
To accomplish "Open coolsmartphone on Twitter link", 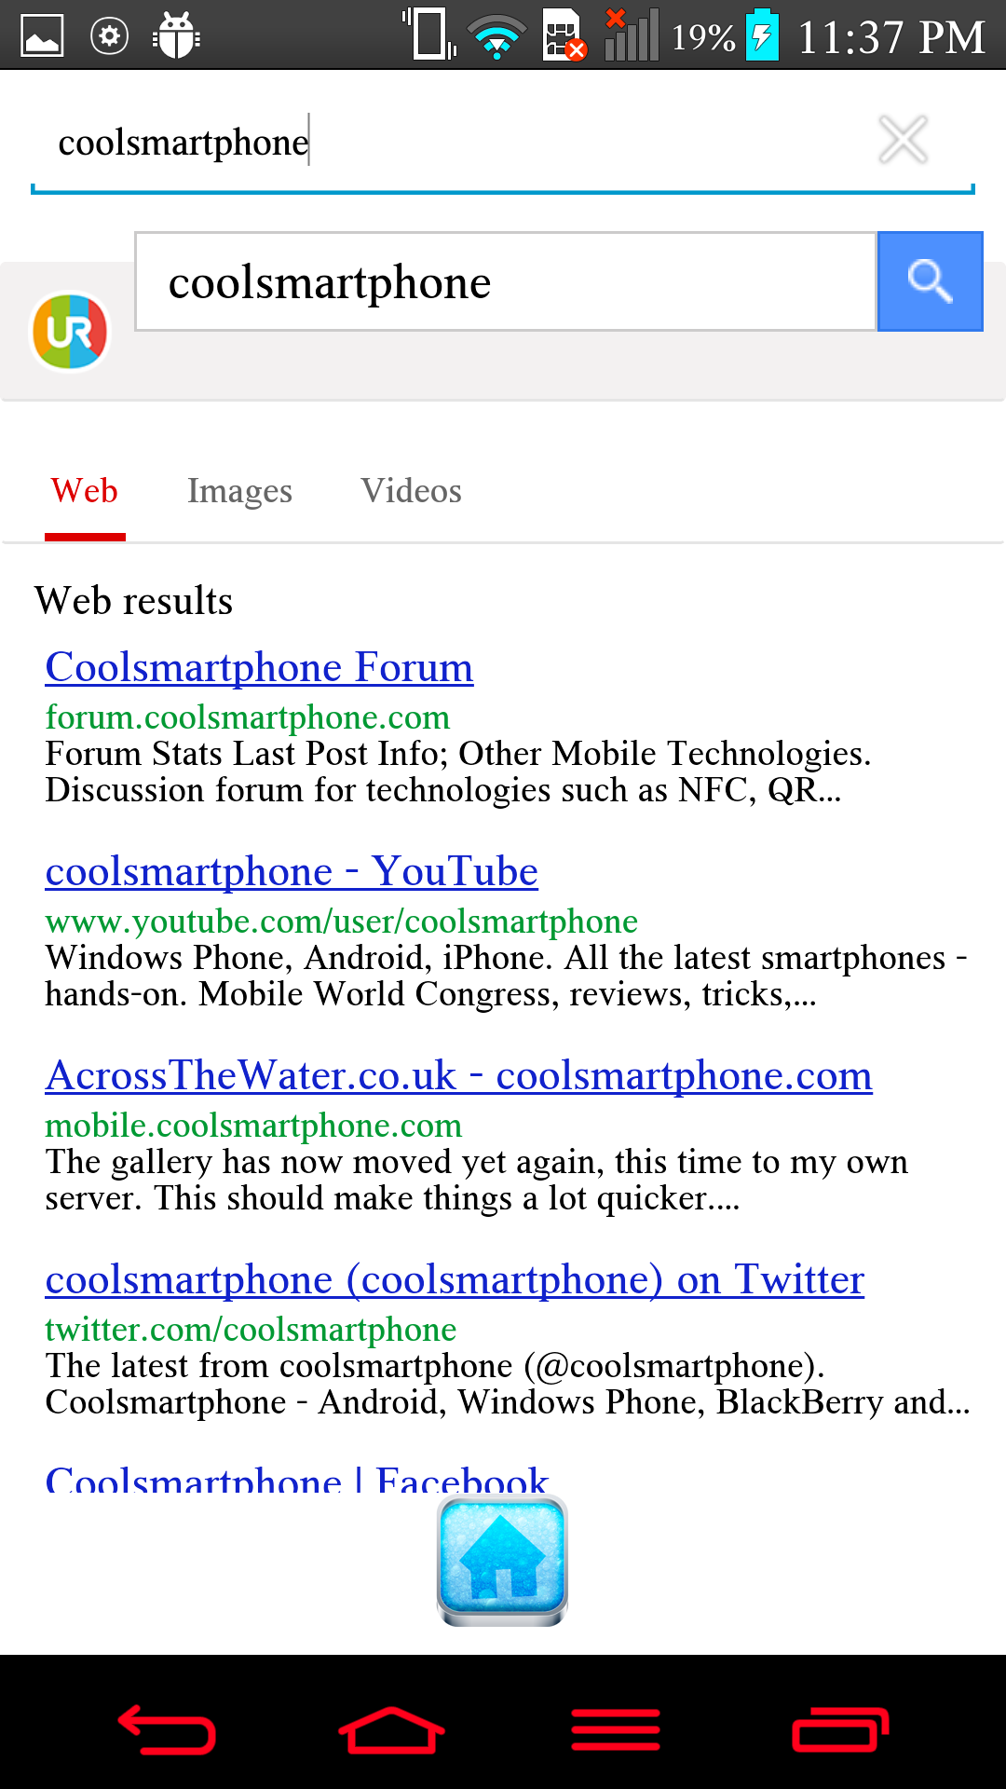I will [x=455, y=1279].
